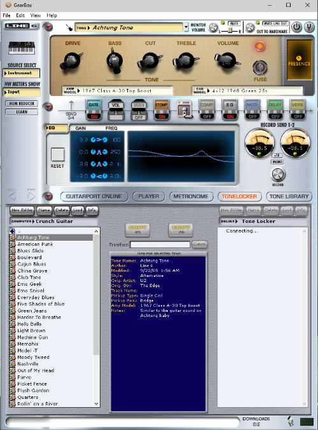Turn the DRIVE knob
The width and height of the screenshot is (318, 430).
71,61
